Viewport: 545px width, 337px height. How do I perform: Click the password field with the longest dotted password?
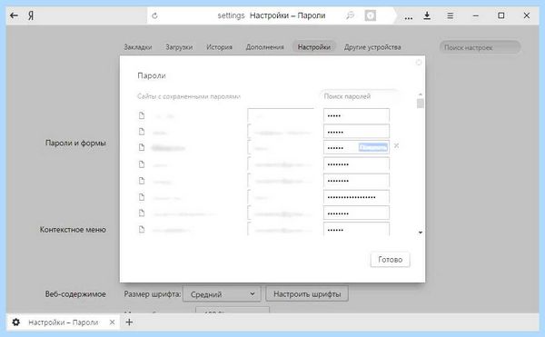pyautogui.click(x=356, y=197)
